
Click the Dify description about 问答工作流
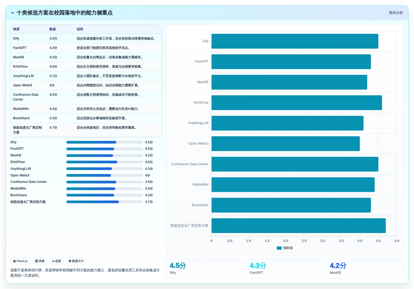pyautogui.click(x=116, y=38)
